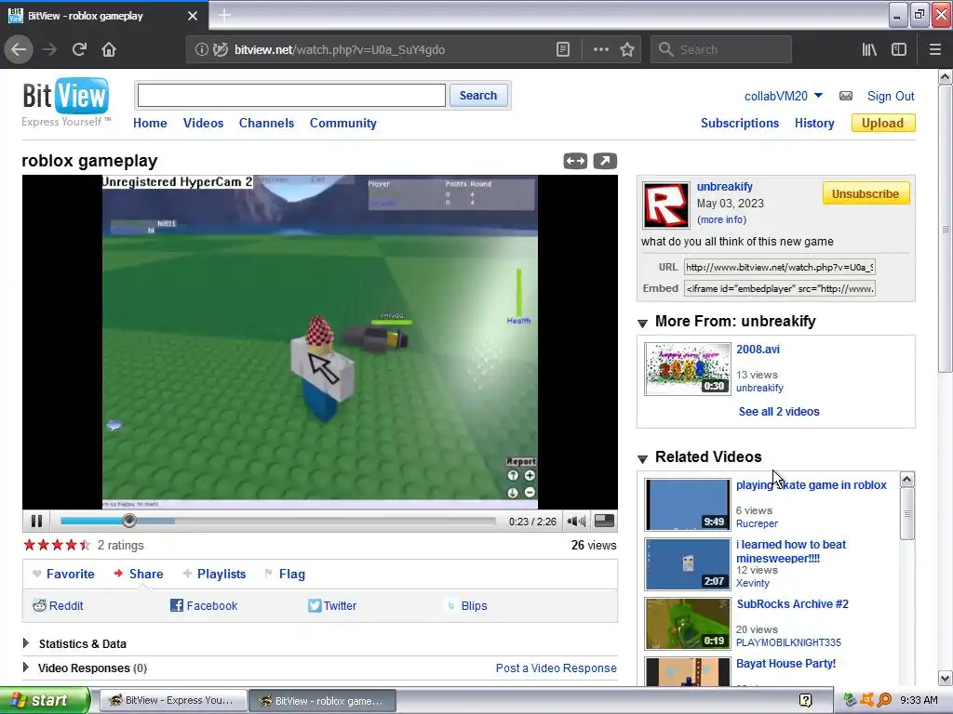Toggle the player size icon next to volume
Image resolution: width=953 pixels, height=714 pixels.
(603, 521)
